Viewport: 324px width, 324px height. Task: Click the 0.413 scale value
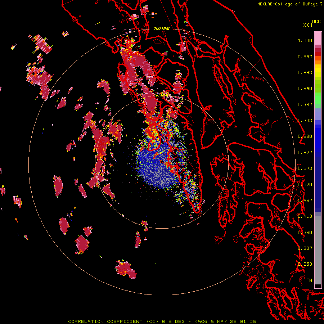coord(305,216)
